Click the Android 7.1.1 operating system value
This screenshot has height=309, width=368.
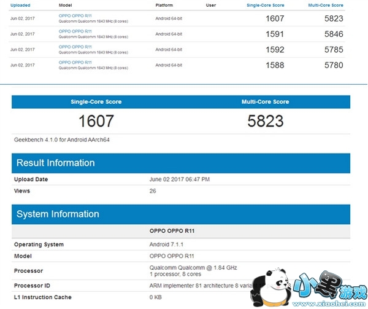[x=168, y=244]
